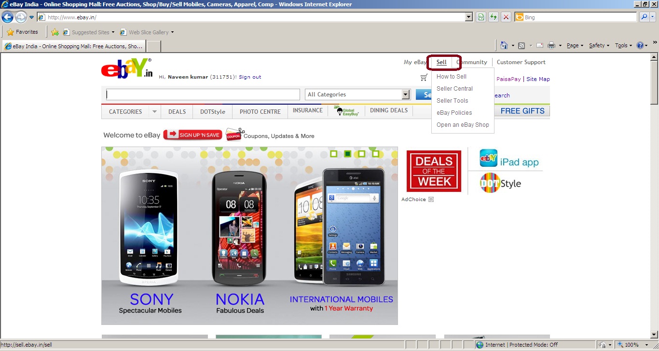659x351 pixels.
Task: Open the DOTStyle nav tab
Action: click(x=213, y=112)
